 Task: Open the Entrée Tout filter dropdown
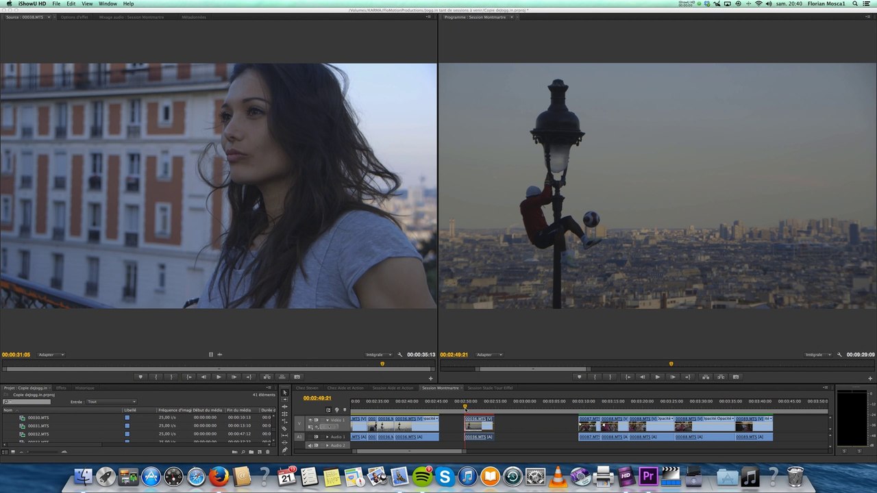pyautogui.click(x=112, y=402)
